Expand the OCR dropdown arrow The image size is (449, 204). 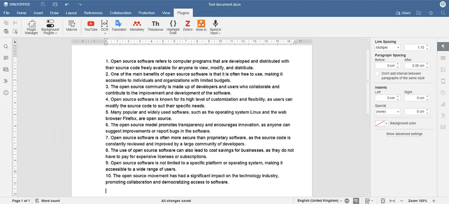click(x=105, y=34)
